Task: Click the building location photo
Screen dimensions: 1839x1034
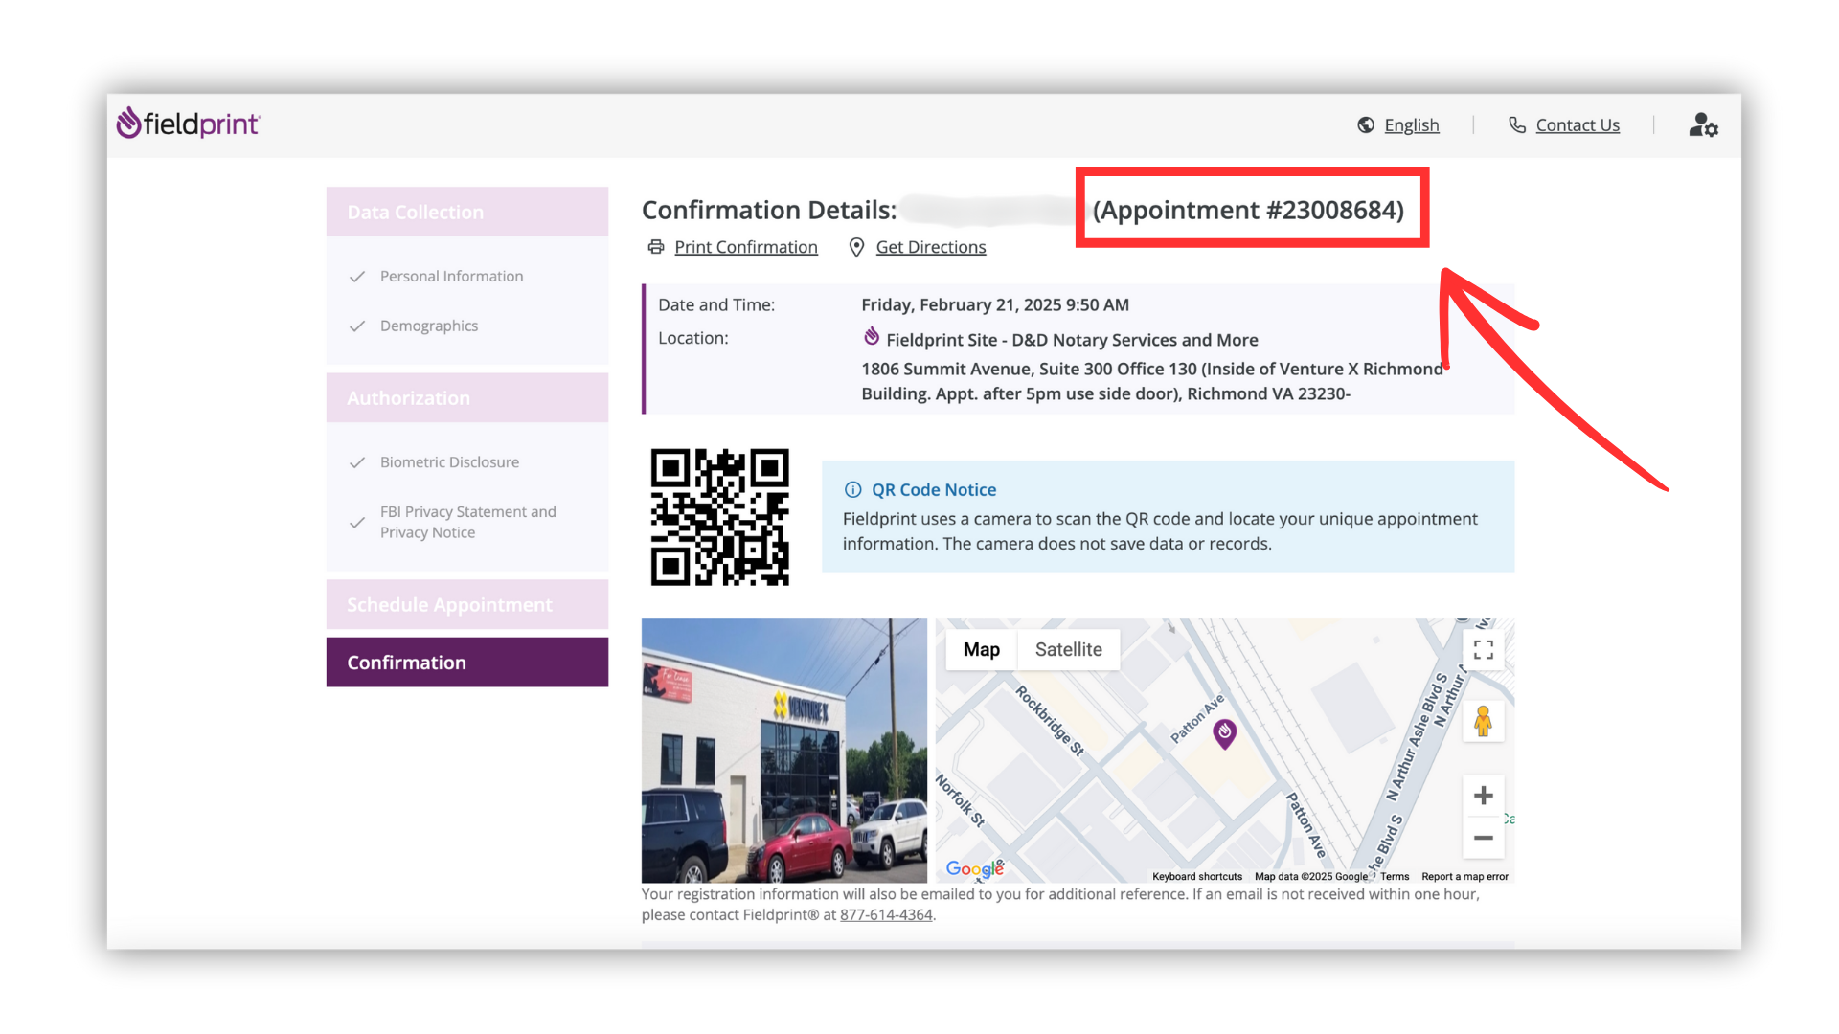Action: point(783,751)
